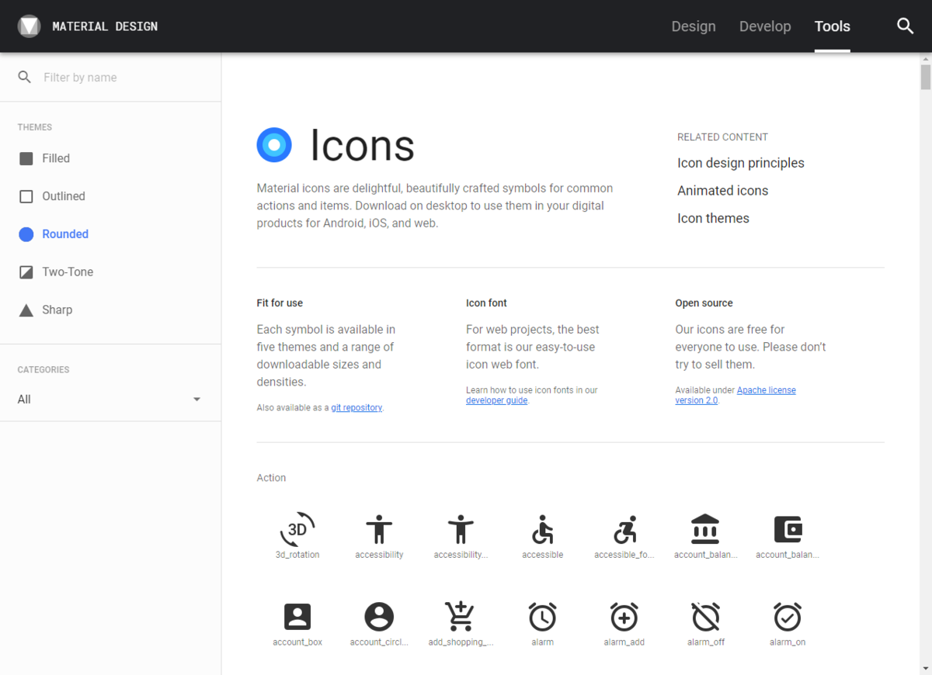Click the RELATED CONTENT heading
This screenshot has width=932, height=675.
(x=722, y=137)
